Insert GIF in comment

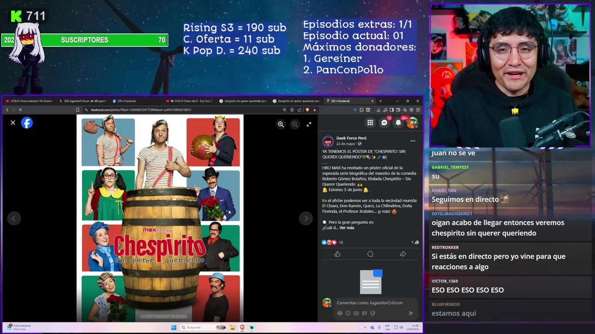pyautogui.click(x=364, y=313)
